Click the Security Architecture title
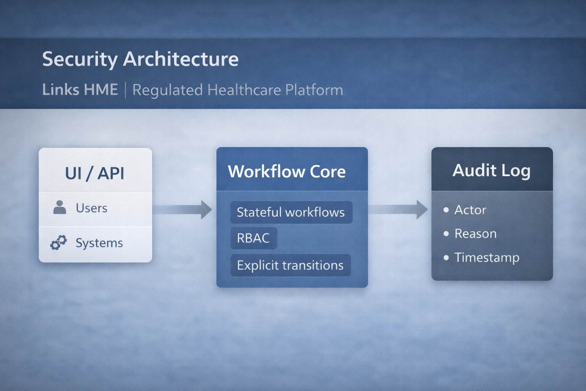 point(140,59)
